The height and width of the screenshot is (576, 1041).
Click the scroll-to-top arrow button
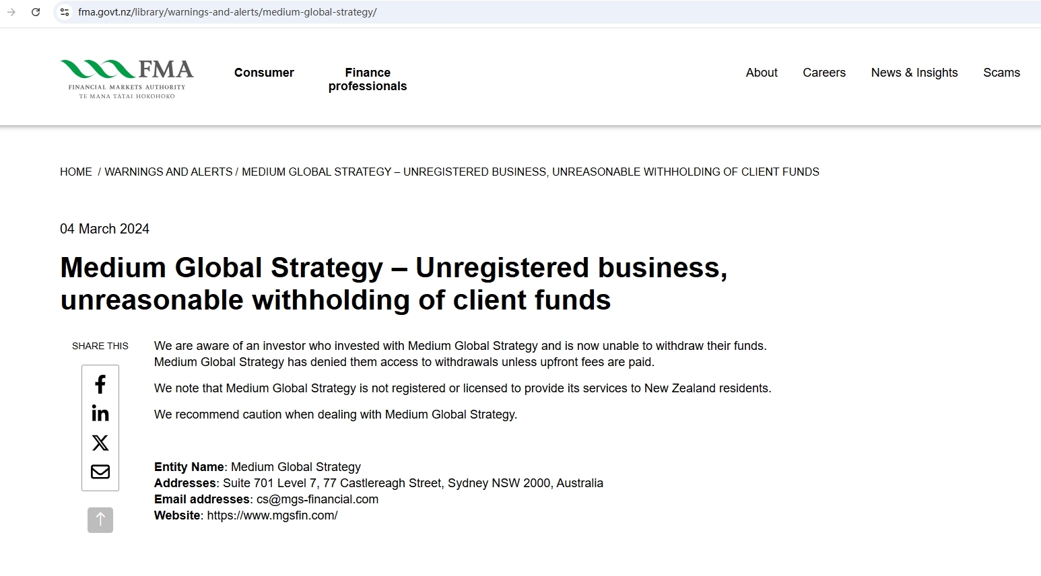tap(100, 520)
